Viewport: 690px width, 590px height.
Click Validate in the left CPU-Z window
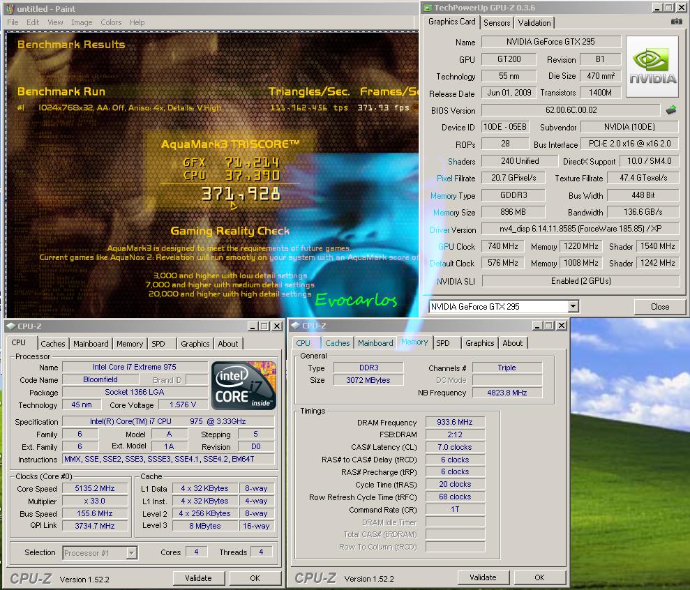[198, 578]
